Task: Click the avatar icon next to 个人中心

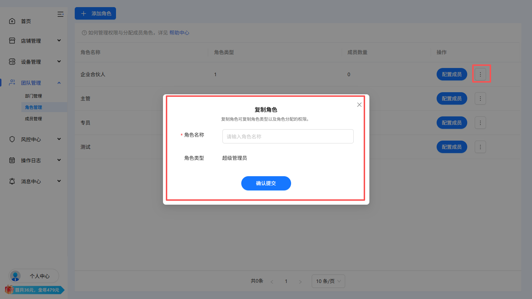Action: tap(15, 276)
